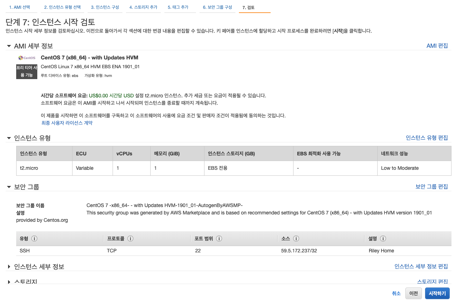Click the 시작하기 button

coord(437,293)
